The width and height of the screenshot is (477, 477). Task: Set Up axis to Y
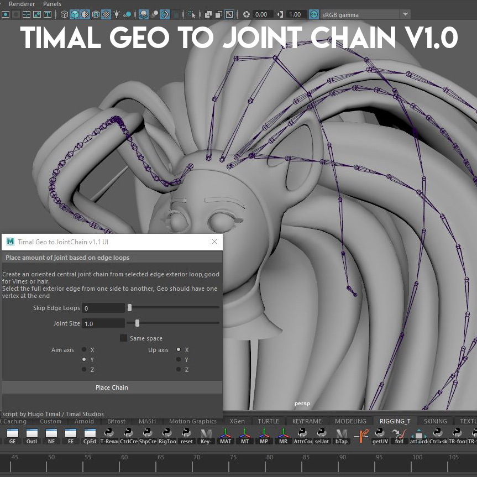(179, 359)
